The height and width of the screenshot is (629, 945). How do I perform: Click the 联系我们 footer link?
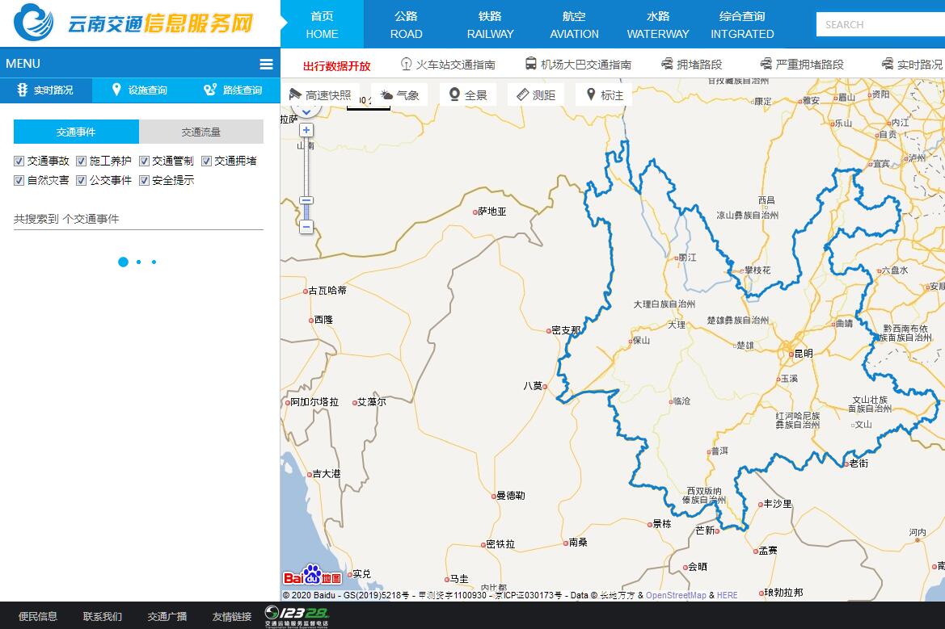tap(103, 616)
